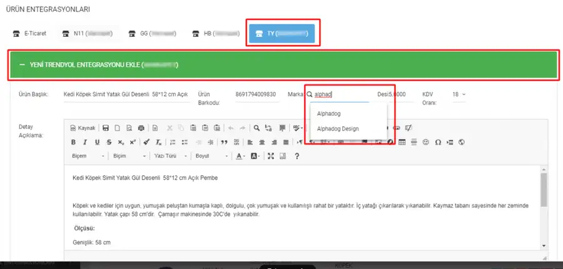The width and height of the screenshot is (563, 269).
Task: Click Paste as plain text icon
Action: pos(205,128)
